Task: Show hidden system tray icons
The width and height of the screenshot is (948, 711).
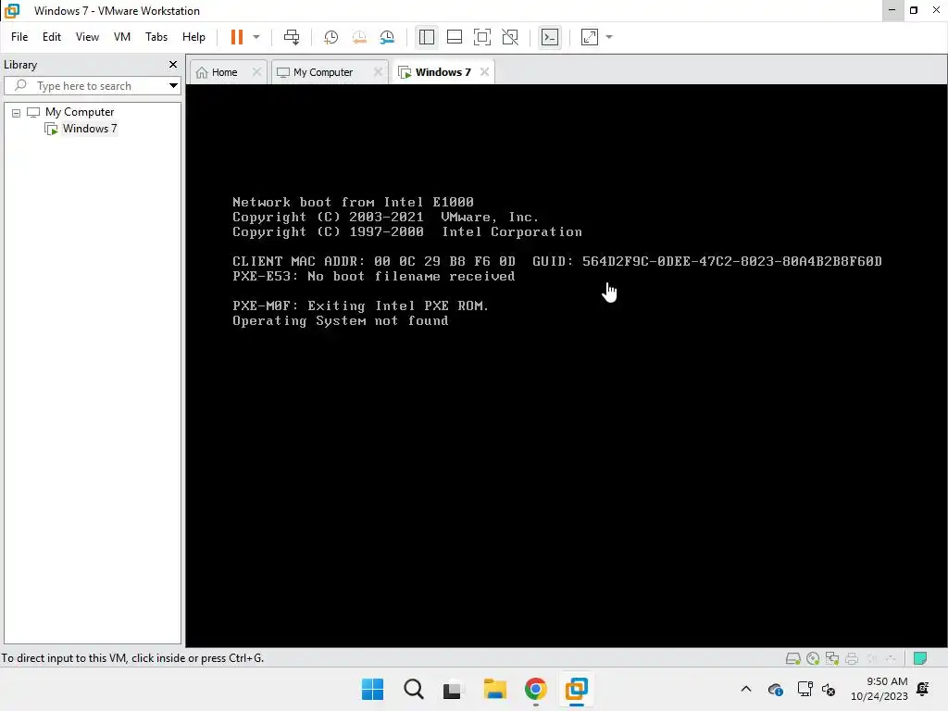Action: (x=746, y=689)
